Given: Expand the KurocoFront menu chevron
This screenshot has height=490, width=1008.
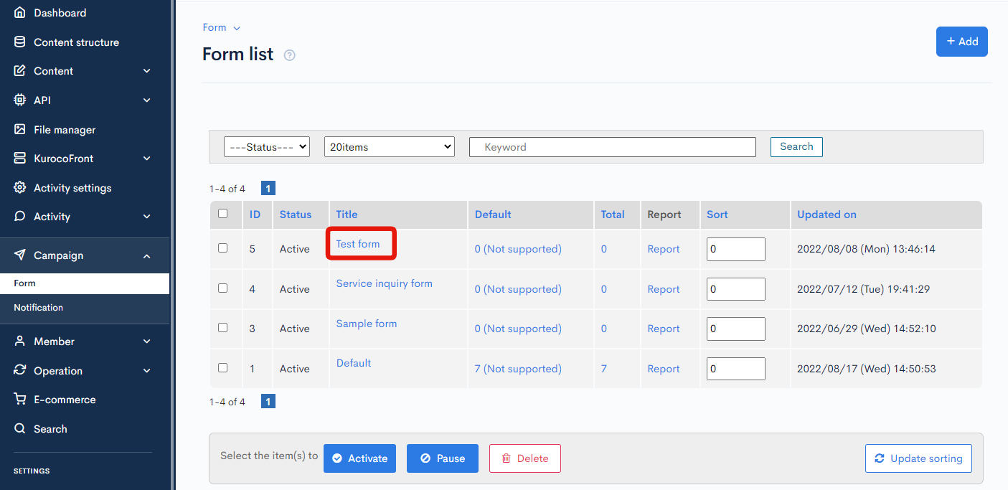Looking at the screenshot, I should (147, 159).
